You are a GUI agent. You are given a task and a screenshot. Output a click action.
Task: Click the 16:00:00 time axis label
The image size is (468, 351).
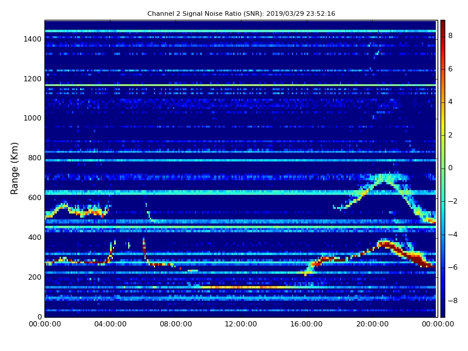point(307,324)
